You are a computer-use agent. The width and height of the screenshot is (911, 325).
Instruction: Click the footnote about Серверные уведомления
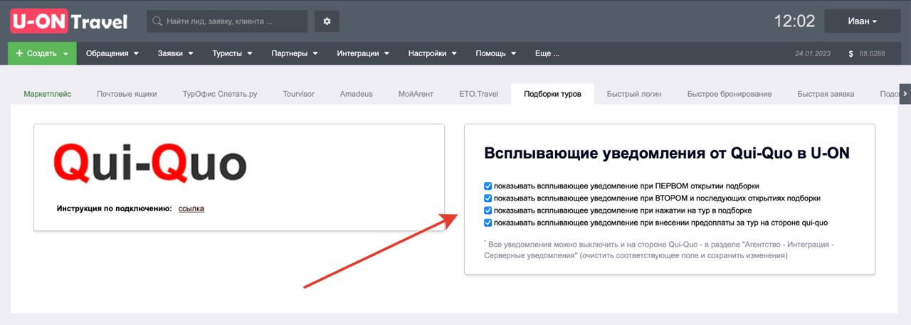pyautogui.click(x=658, y=249)
